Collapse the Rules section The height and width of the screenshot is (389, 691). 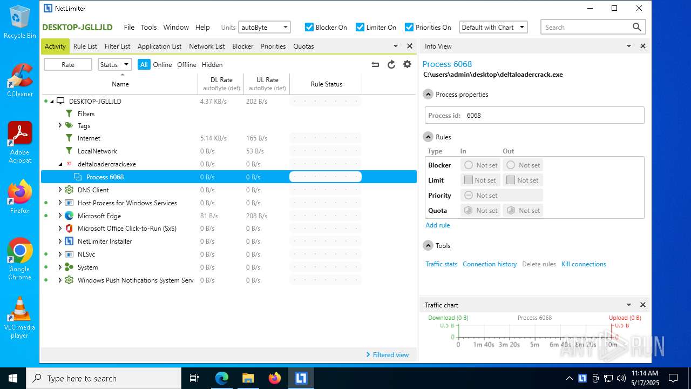tap(428, 137)
